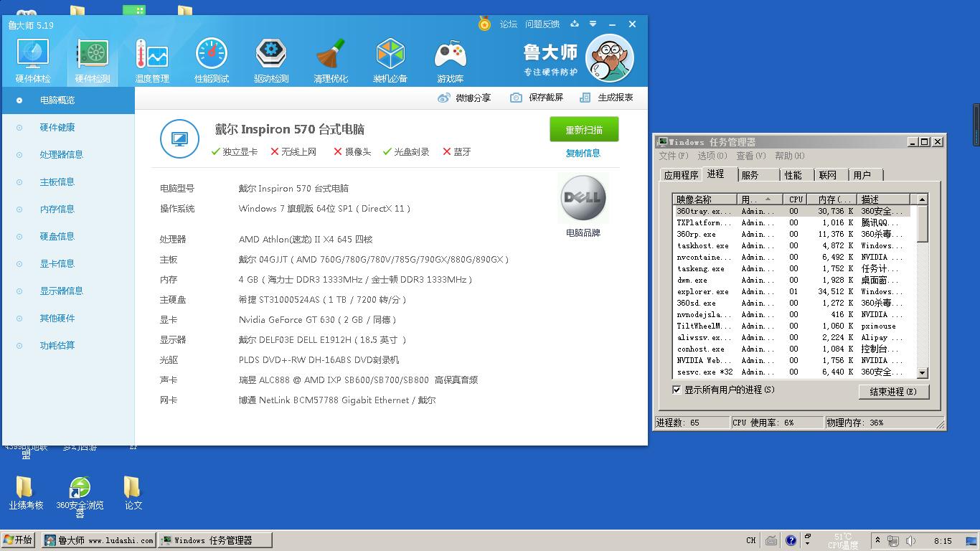Select 内存信息 in sidebar
Viewport: 980px width, 551px height.
[x=57, y=209]
